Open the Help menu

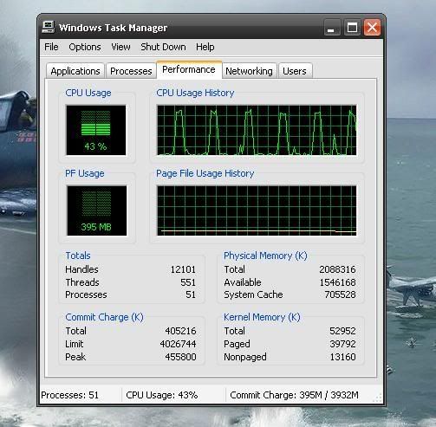tap(205, 47)
